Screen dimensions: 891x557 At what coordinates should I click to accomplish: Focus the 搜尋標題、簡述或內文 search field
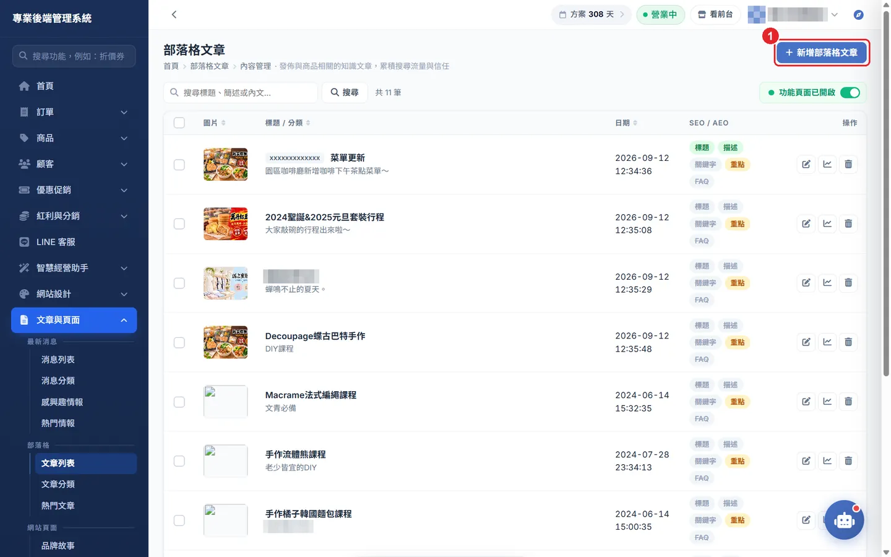[241, 92]
